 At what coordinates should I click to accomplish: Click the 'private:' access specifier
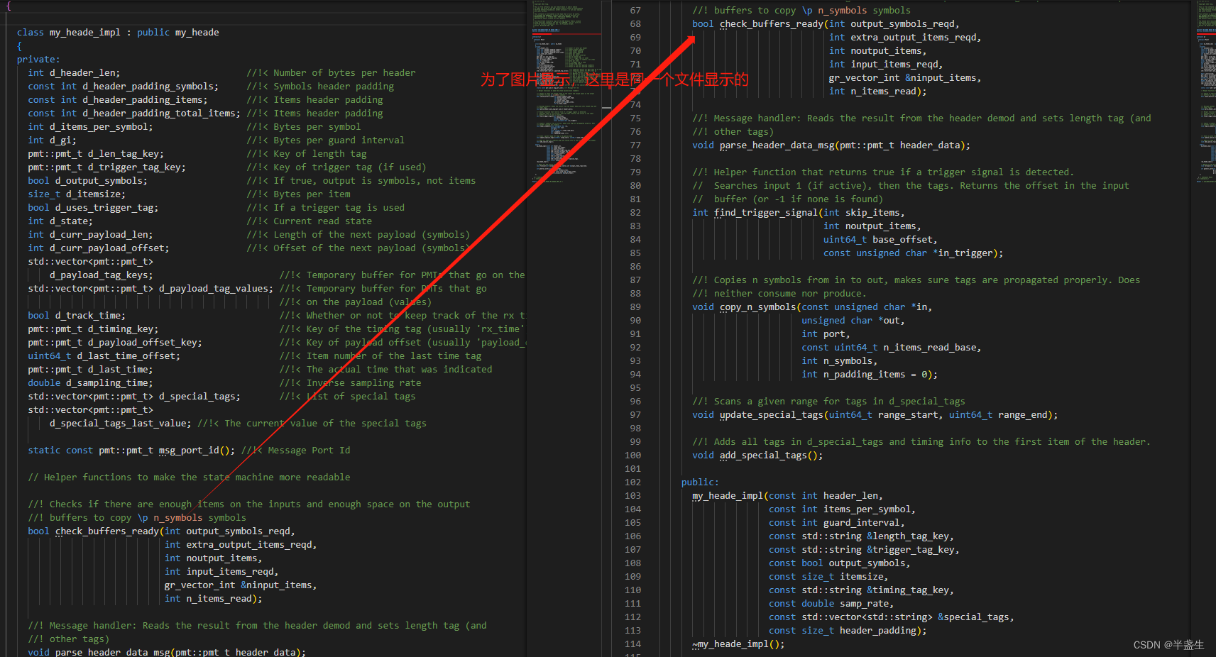pyautogui.click(x=38, y=60)
